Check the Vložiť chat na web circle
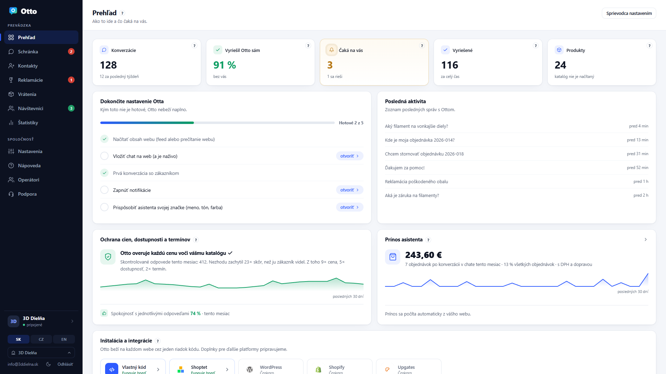666x374 pixels. coord(104,156)
